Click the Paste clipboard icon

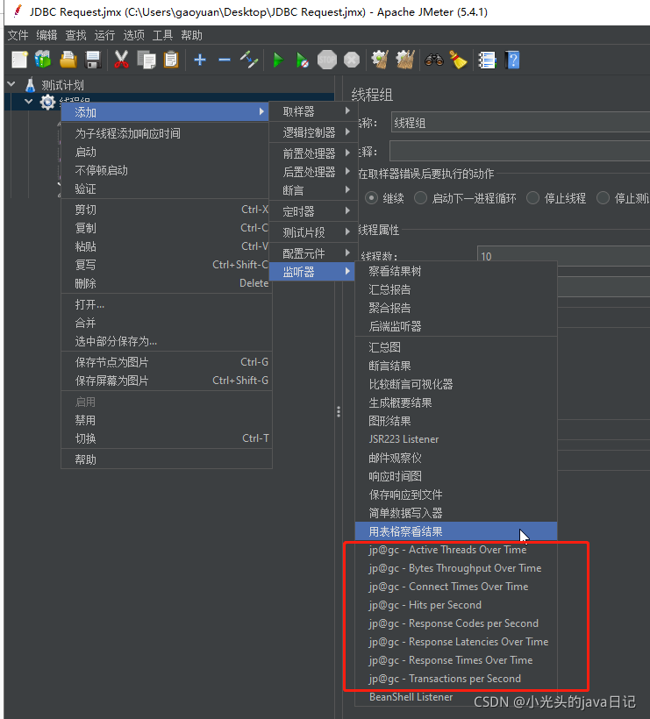tap(171, 61)
